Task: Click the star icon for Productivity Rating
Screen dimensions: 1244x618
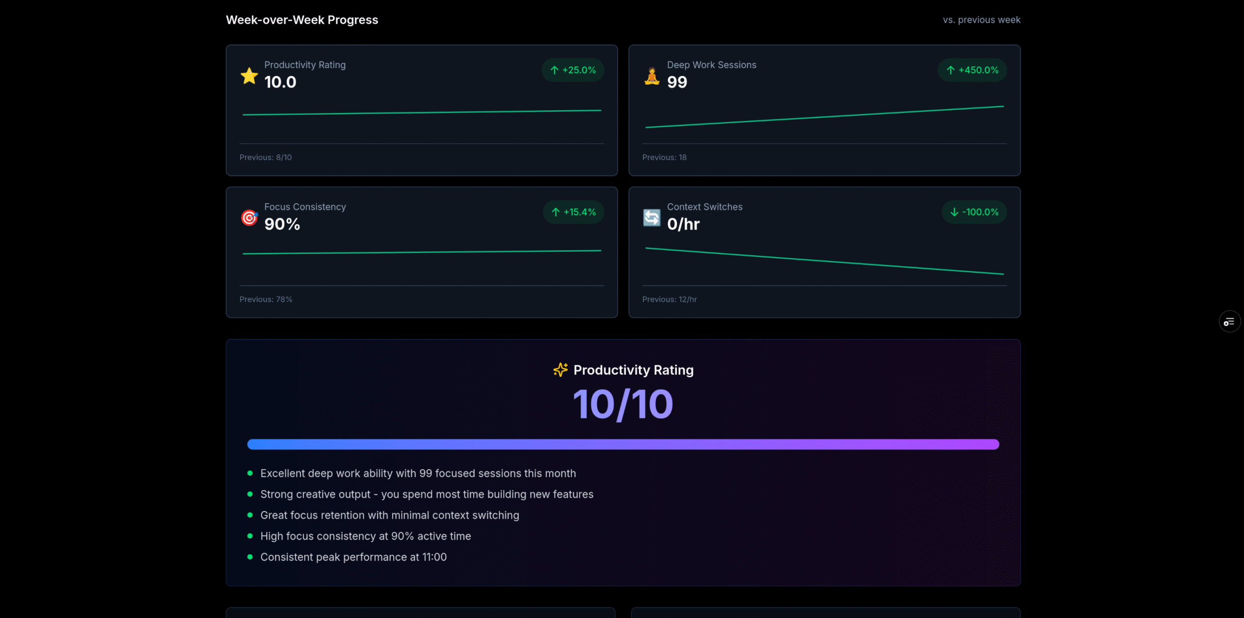Action: (x=249, y=76)
